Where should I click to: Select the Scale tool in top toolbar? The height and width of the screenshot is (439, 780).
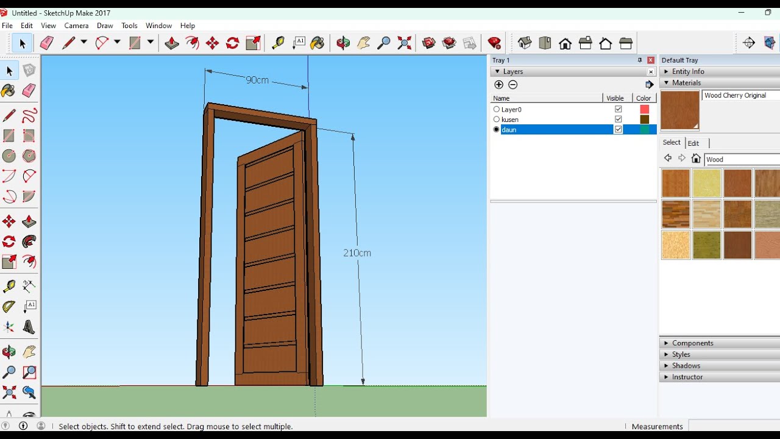pos(253,43)
